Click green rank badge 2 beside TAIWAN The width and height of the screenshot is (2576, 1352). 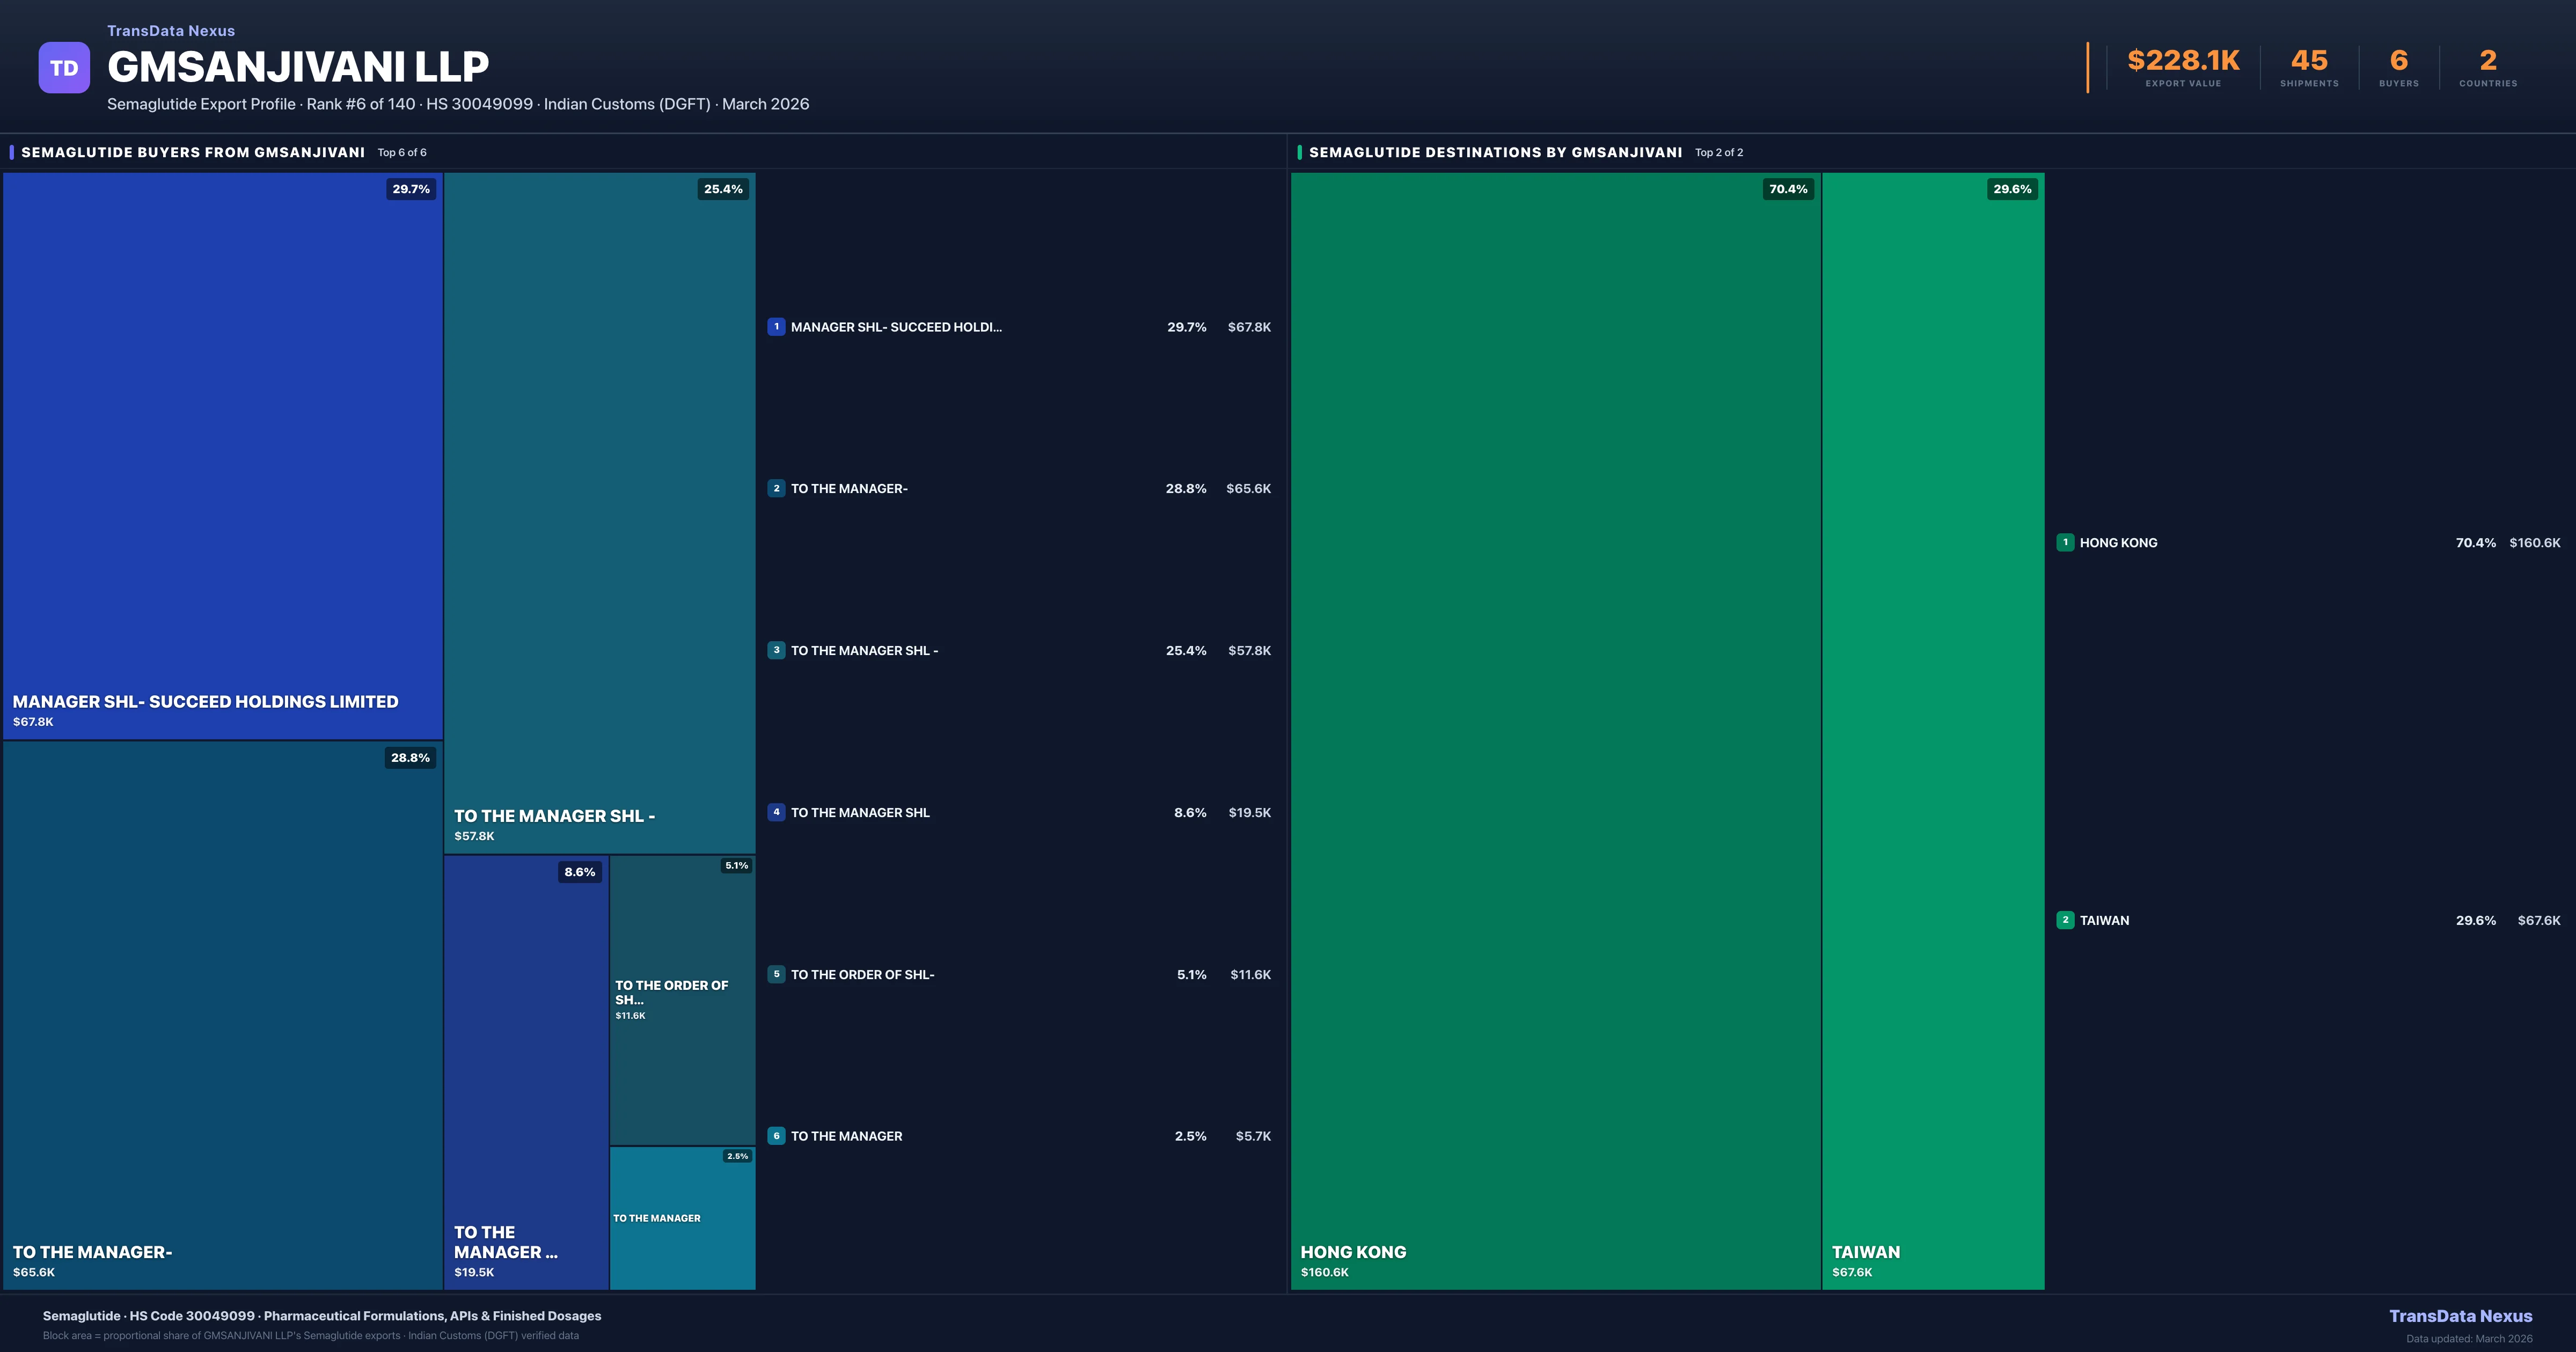pos(2065,920)
